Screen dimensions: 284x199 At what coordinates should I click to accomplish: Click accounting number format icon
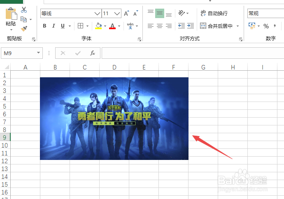click(x=252, y=26)
